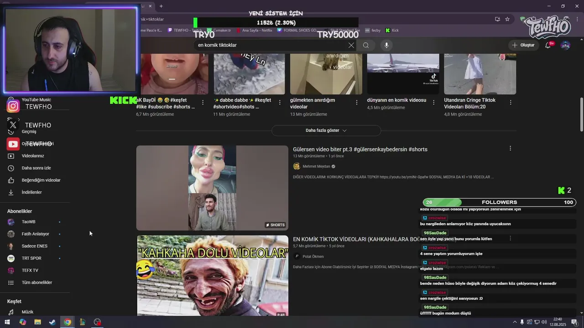Image resolution: width=584 pixels, height=328 pixels.
Task: Open League of Legends taskbar icon
Action: pyautogui.click(x=83, y=322)
